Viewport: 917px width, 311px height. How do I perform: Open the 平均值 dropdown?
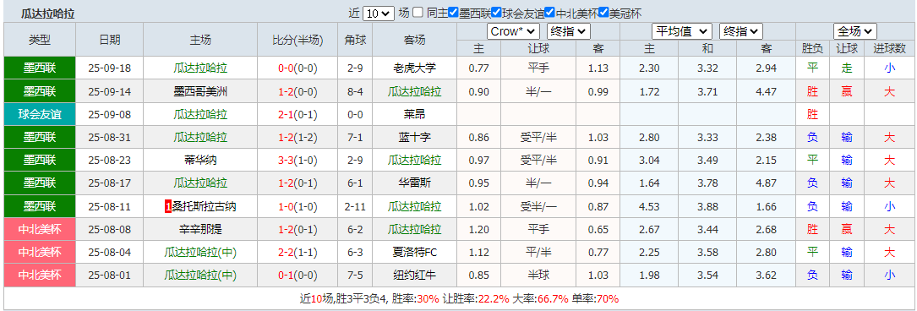pos(682,31)
